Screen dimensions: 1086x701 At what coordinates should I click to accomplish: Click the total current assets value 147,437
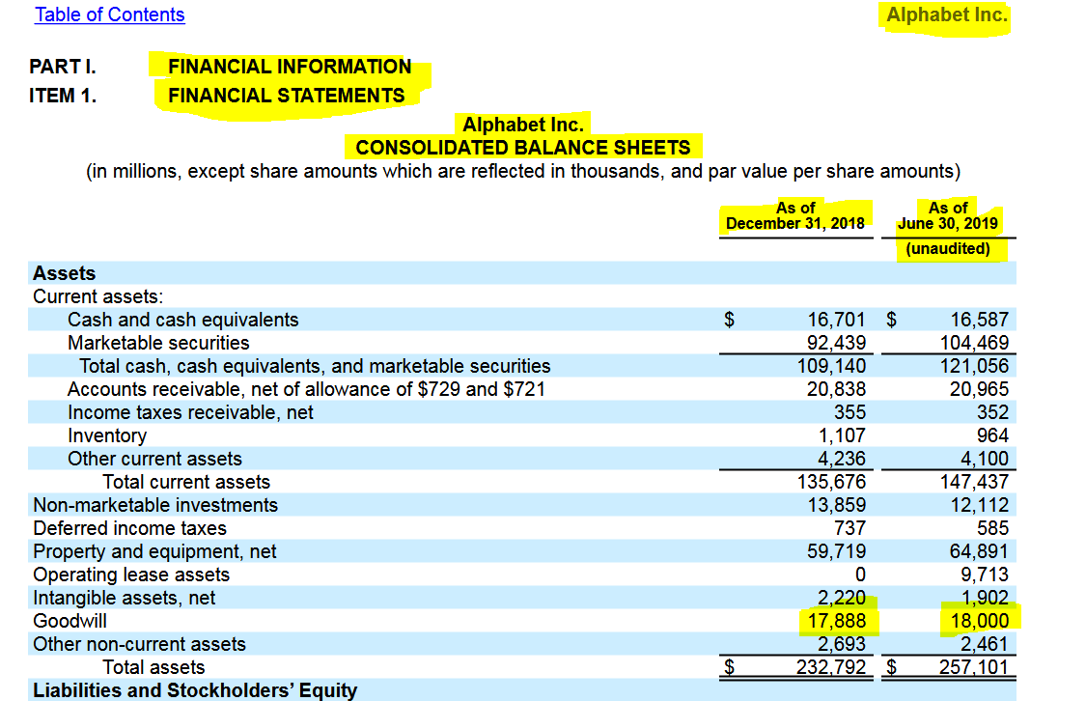974,482
